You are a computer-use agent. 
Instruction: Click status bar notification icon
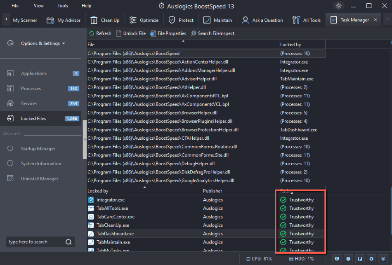pos(337,259)
